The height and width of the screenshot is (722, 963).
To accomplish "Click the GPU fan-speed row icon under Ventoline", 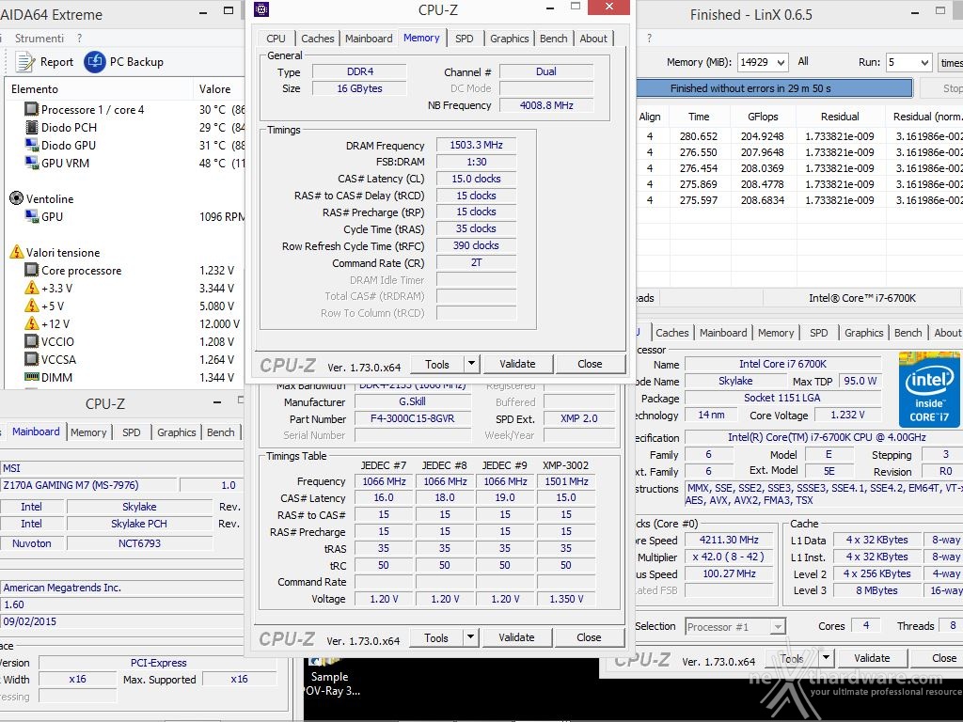I will pyautogui.click(x=31, y=216).
